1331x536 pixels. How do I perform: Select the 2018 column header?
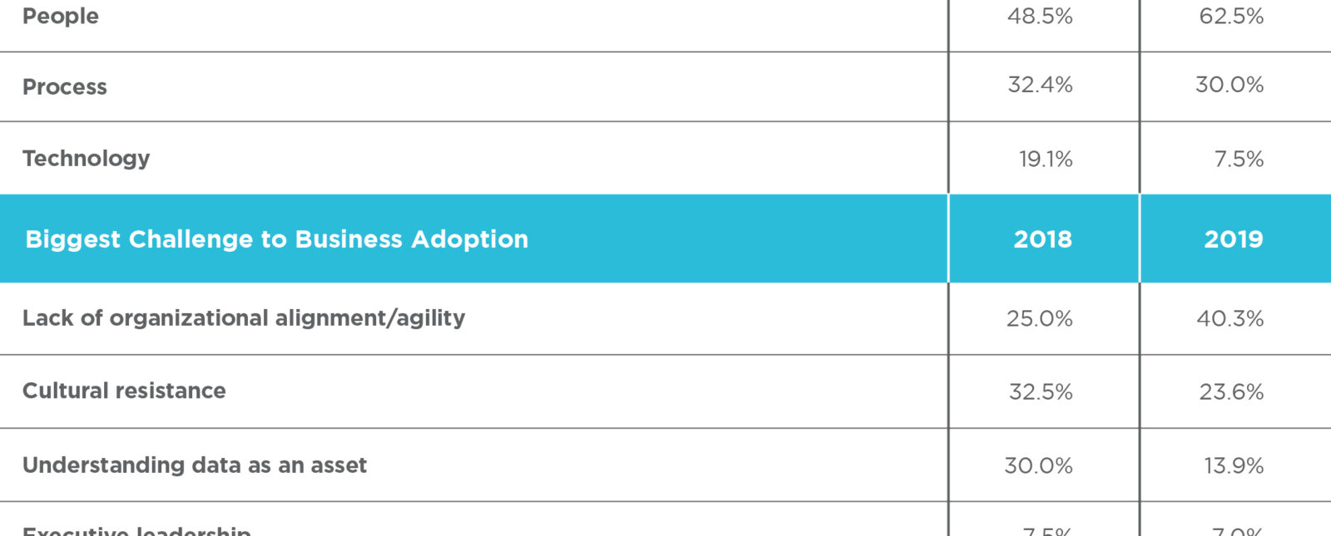tap(1043, 239)
